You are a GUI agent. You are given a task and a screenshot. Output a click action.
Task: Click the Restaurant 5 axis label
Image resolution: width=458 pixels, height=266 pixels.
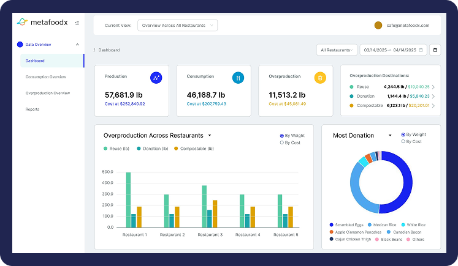(286, 235)
